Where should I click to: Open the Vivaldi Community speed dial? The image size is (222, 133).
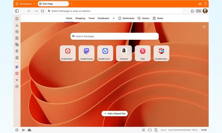(x=105, y=53)
